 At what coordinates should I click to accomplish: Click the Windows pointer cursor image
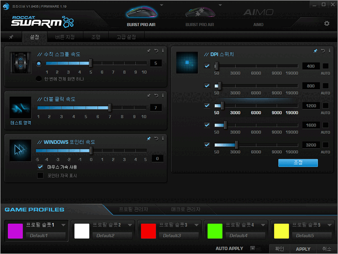20,150
